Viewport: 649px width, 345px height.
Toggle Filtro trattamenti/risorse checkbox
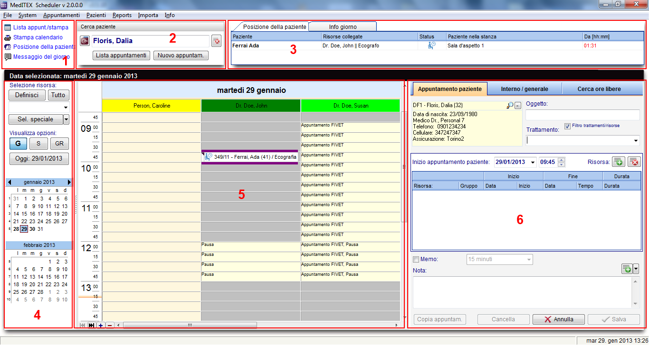[567, 126]
